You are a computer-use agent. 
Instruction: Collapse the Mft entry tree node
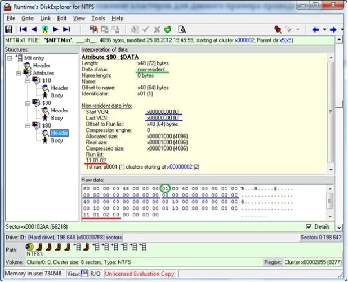[10, 58]
